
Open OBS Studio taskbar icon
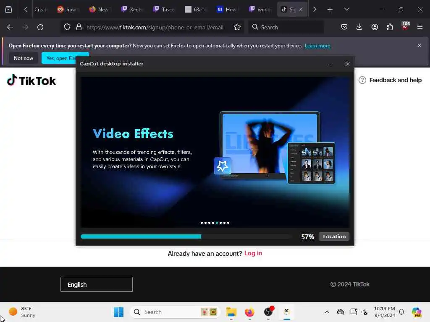(x=268, y=312)
